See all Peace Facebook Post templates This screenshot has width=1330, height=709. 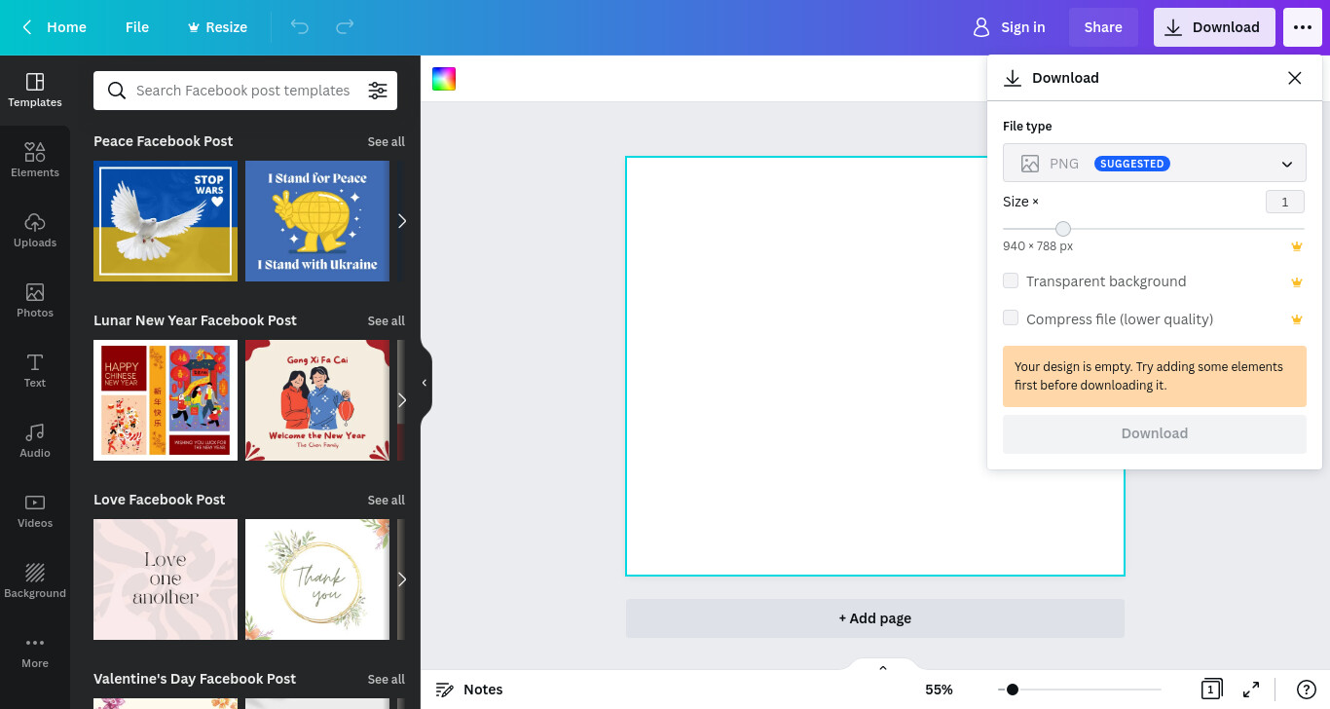[386, 142]
